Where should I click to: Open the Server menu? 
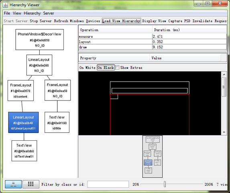(49, 13)
